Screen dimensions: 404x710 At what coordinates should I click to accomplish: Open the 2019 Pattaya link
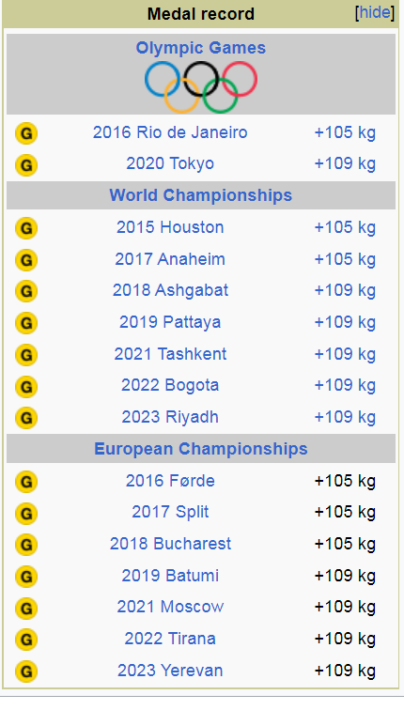click(170, 322)
